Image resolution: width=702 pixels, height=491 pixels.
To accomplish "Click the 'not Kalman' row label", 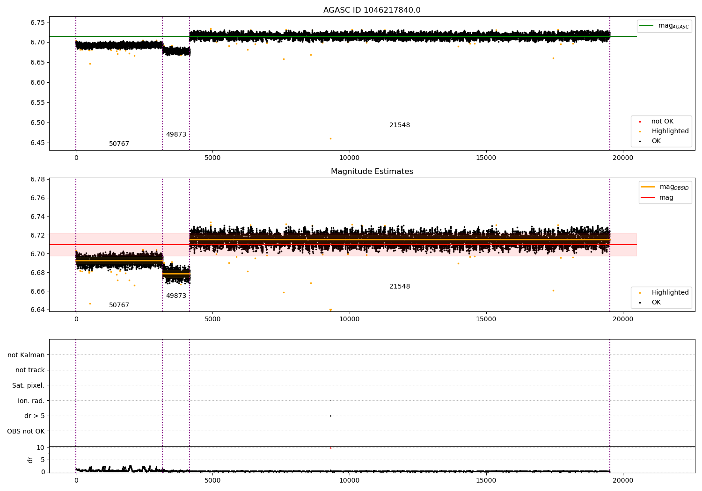I will coord(26,355).
